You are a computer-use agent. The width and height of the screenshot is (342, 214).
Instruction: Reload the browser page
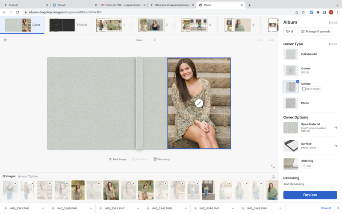coord(18,12)
